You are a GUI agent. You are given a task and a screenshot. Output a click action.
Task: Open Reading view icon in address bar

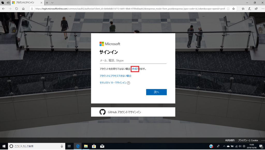228,9
